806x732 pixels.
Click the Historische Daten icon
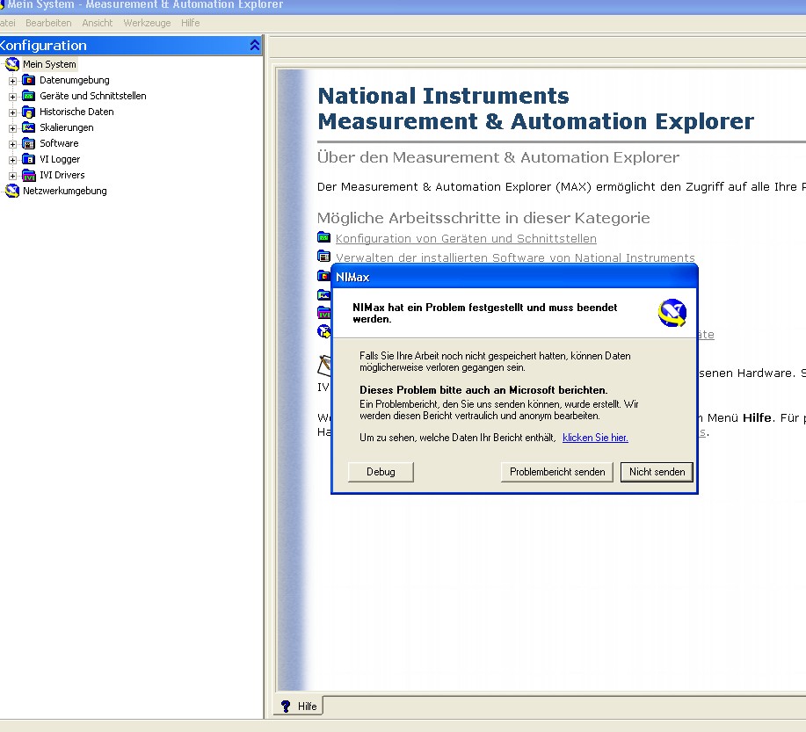pyautogui.click(x=29, y=112)
